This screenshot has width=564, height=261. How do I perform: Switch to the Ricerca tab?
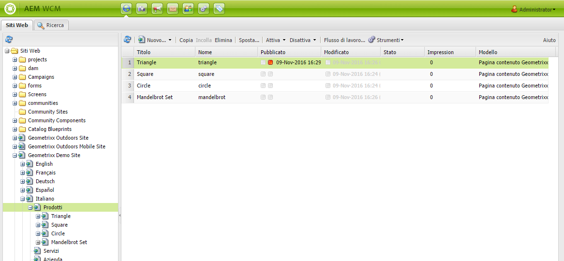(51, 26)
